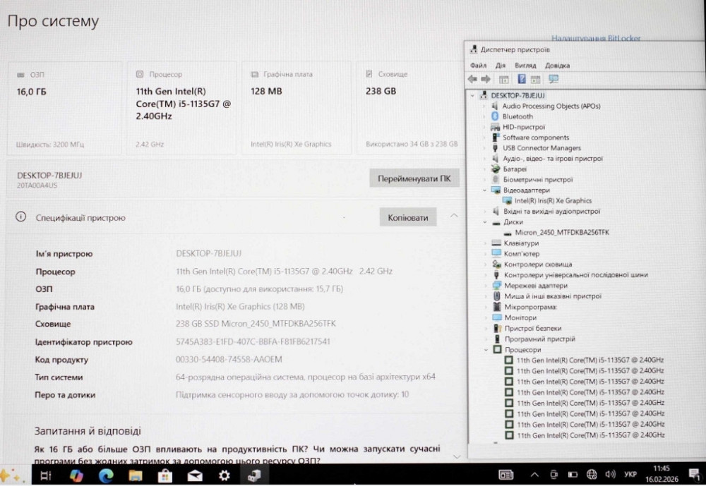Collapse the Процесори tree node
Image resolution: width=706 pixels, height=486 pixels.
pyautogui.click(x=486, y=350)
